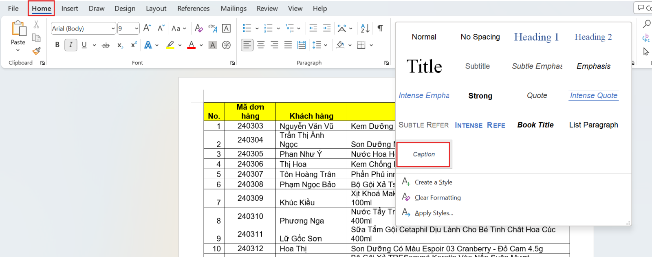
Task: Click the character border A icon
Action: click(226, 28)
